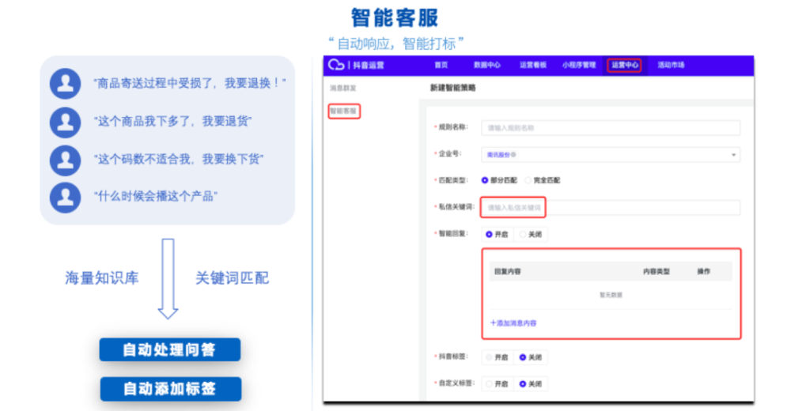
Task: Click the 抖音运营 cloud logo icon
Action: point(336,65)
